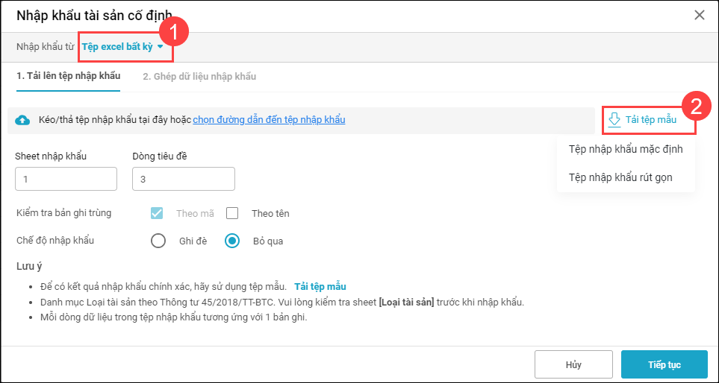Choose Tệp nhập khẩu mặc định from menu
This screenshot has width=719, height=383.
click(x=626, y=149)
